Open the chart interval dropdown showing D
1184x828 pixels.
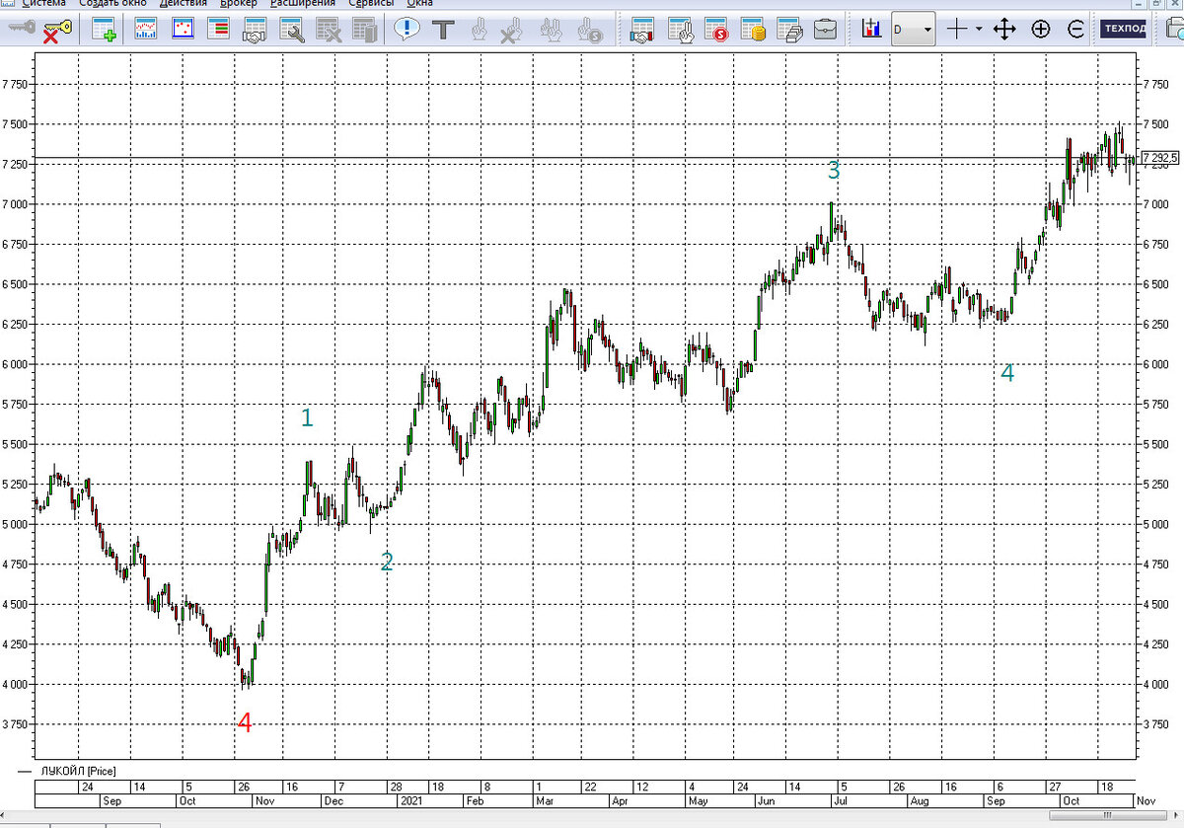click(913, 30)
